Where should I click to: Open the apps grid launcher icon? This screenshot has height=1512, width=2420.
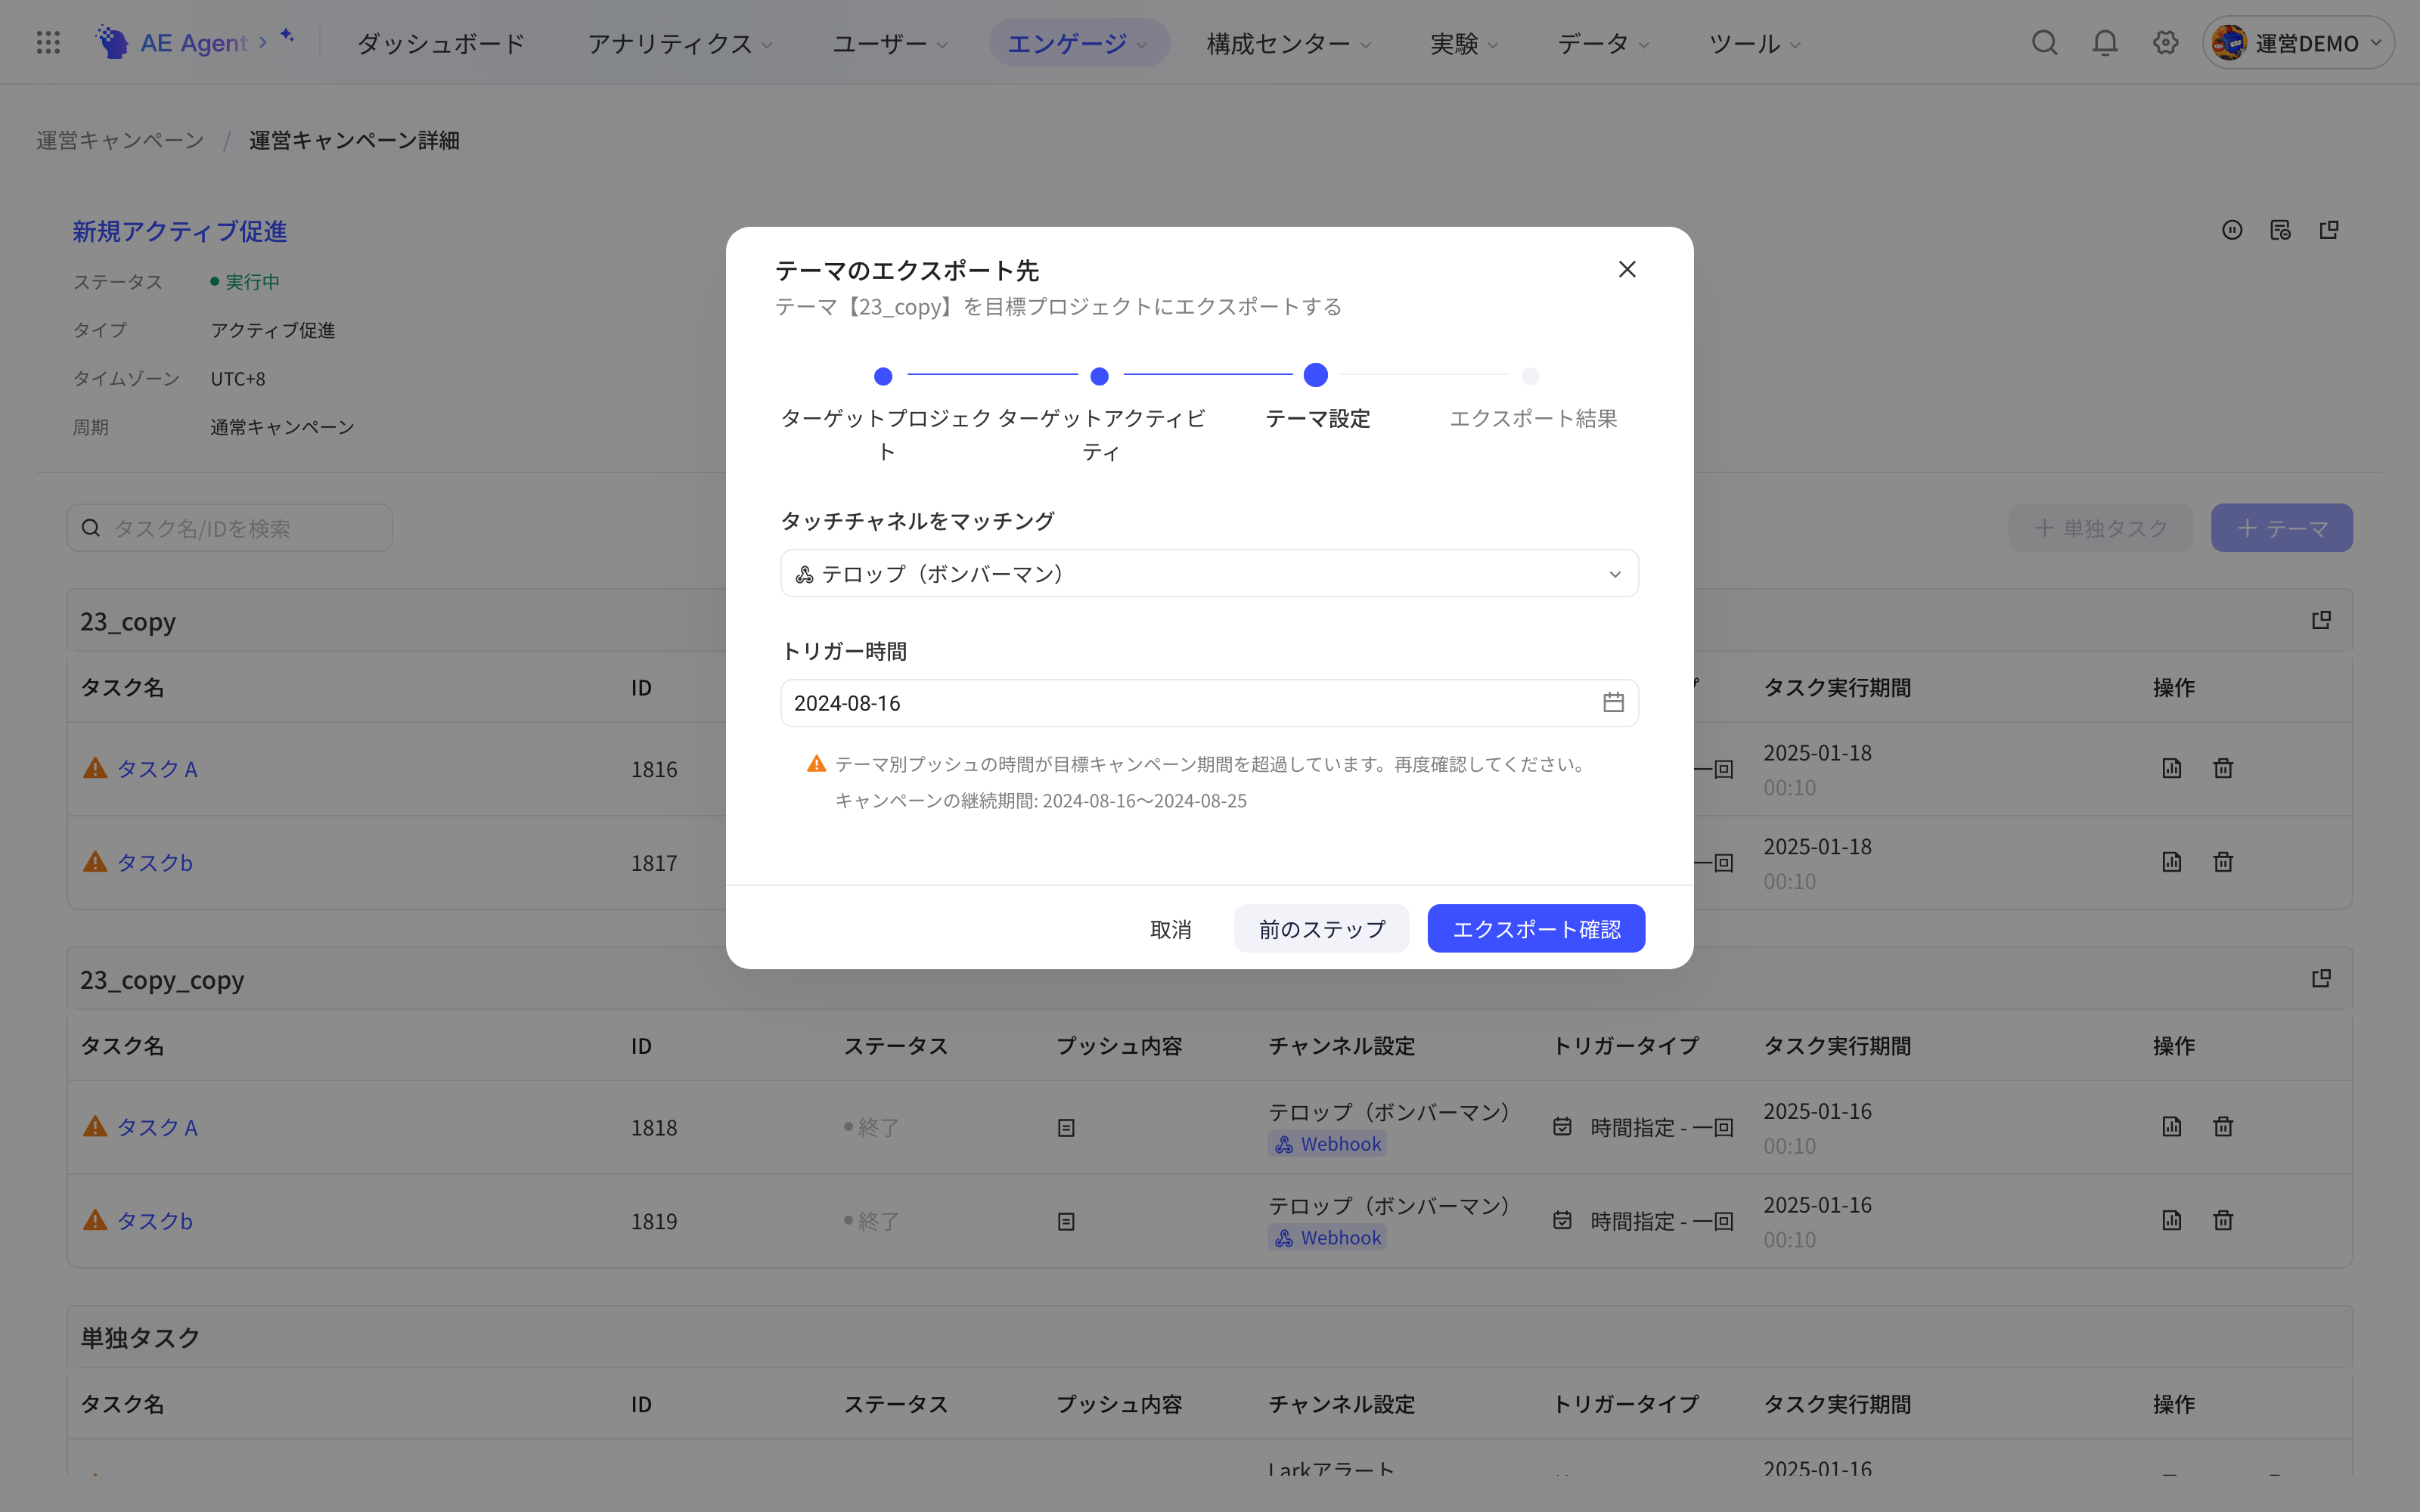pos(48,42)
